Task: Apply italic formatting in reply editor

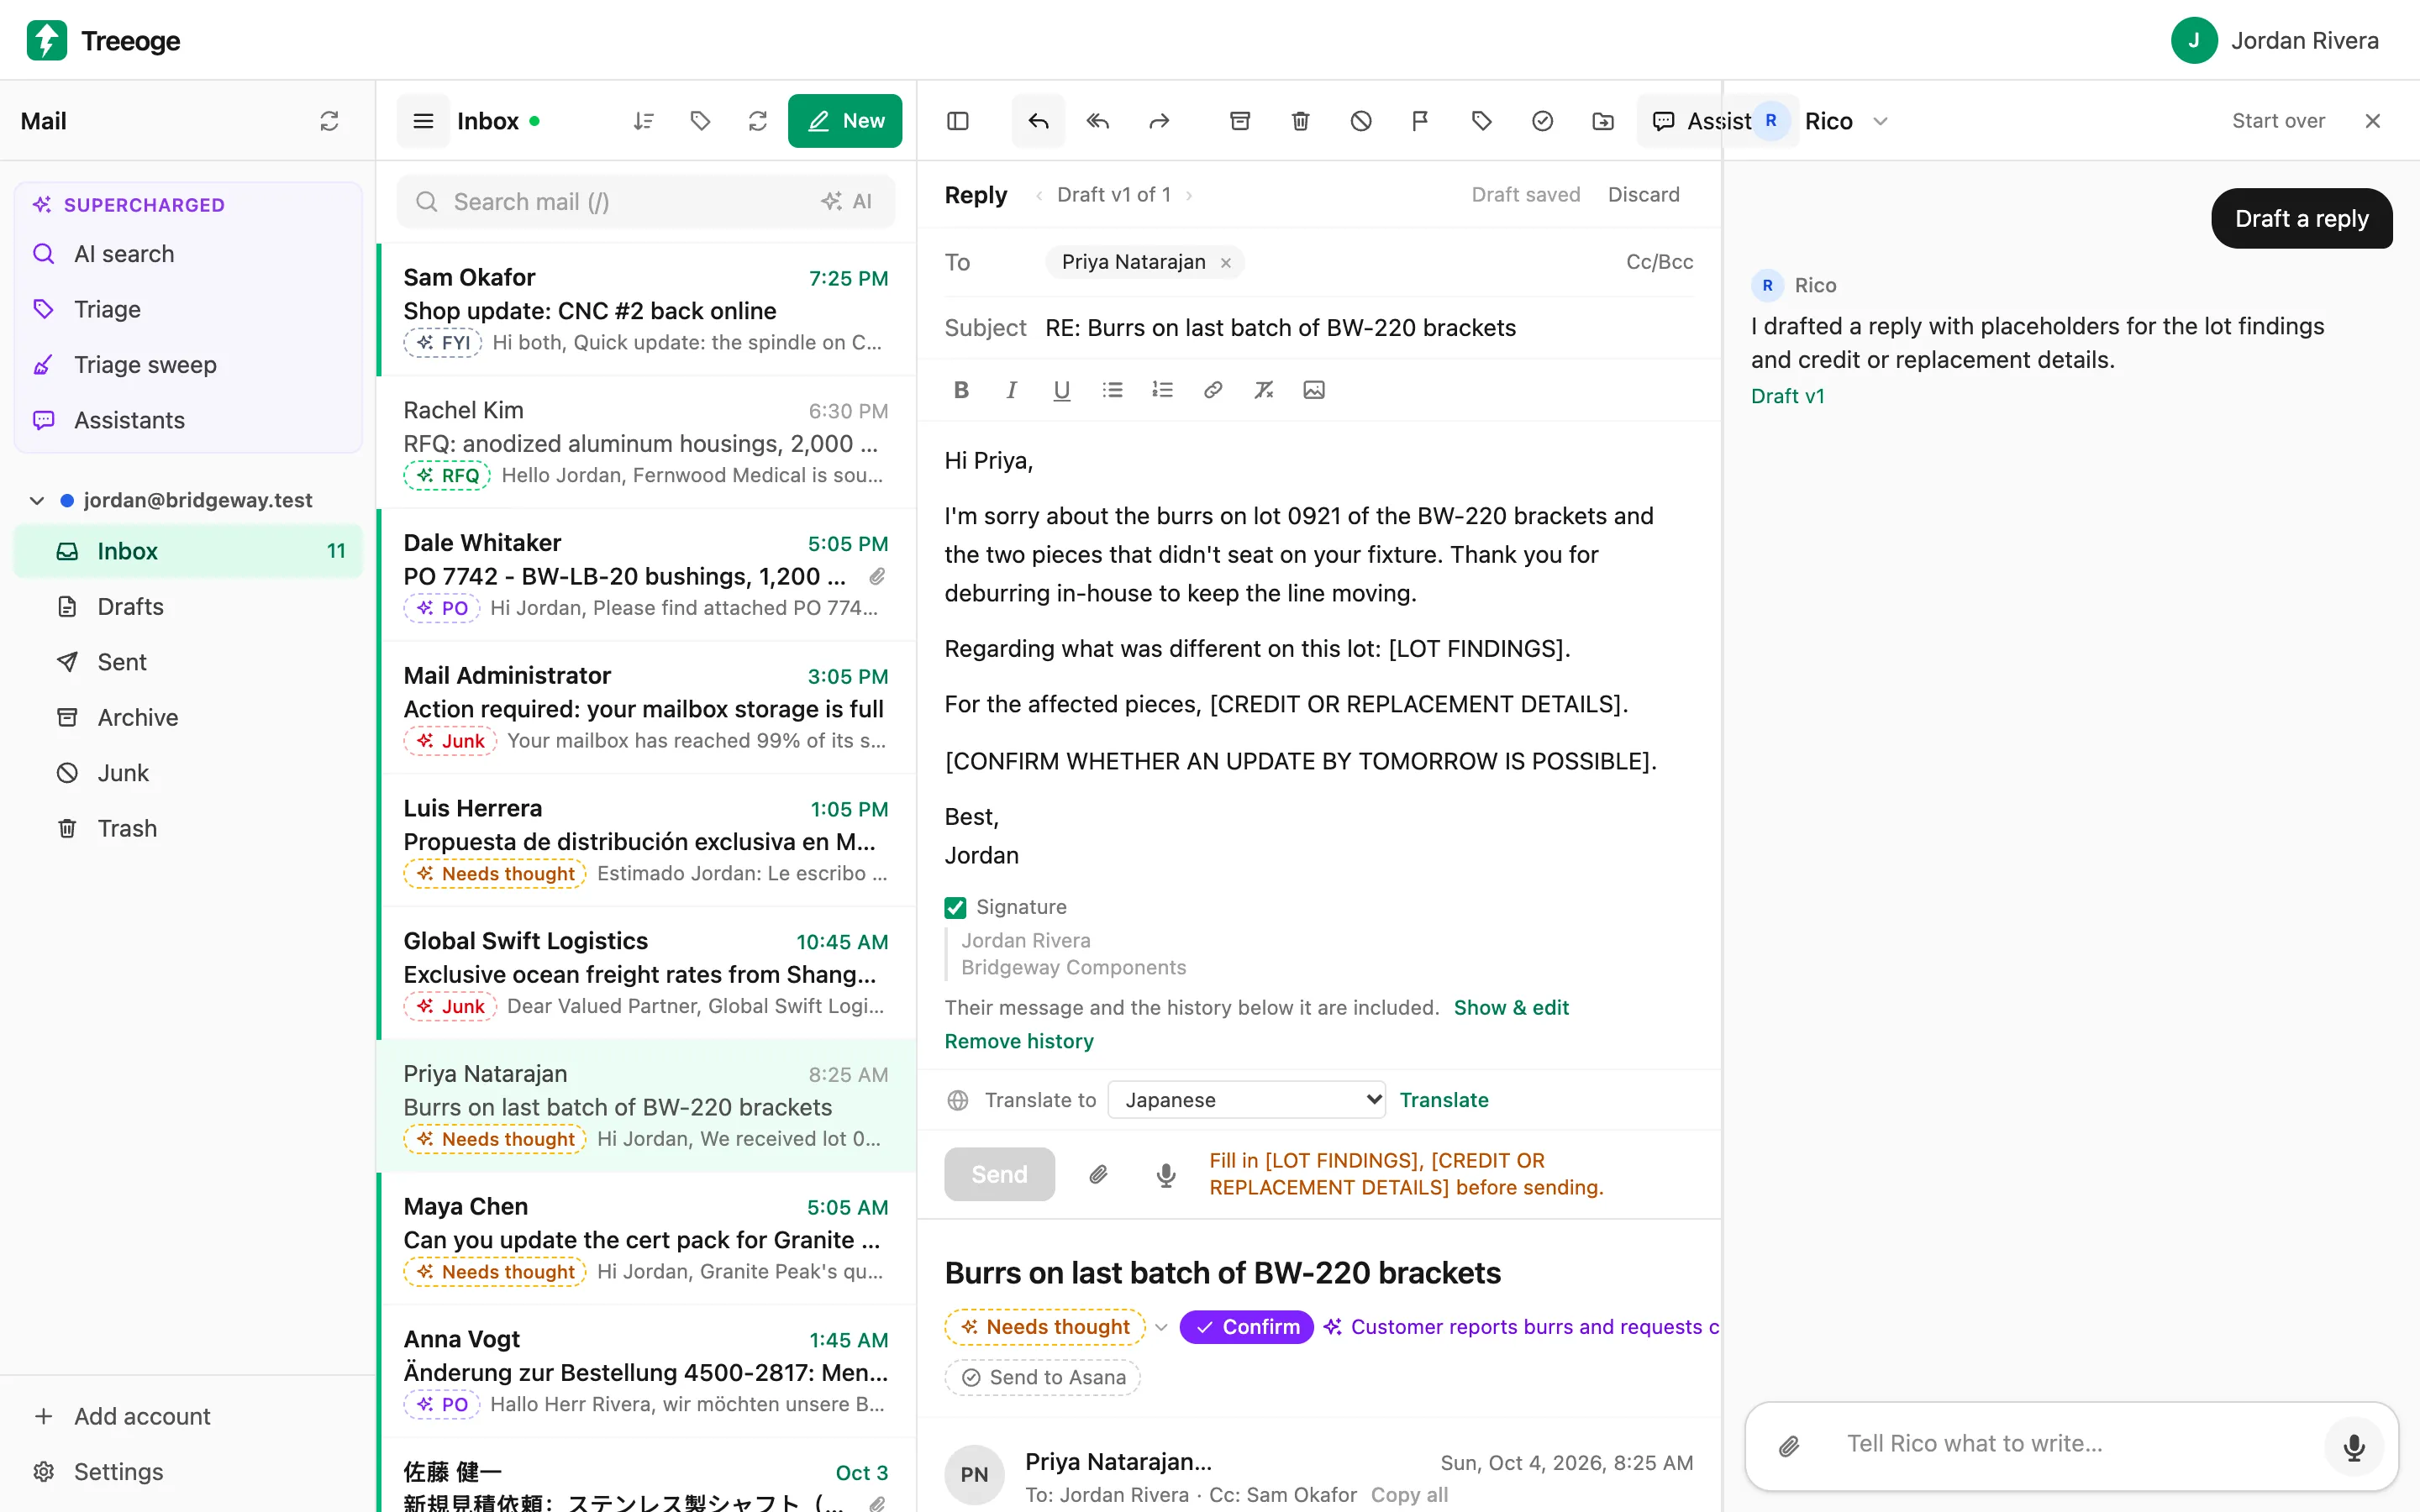Action: coord(1011,390)
